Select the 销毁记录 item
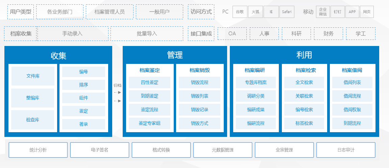 (199, 110)
